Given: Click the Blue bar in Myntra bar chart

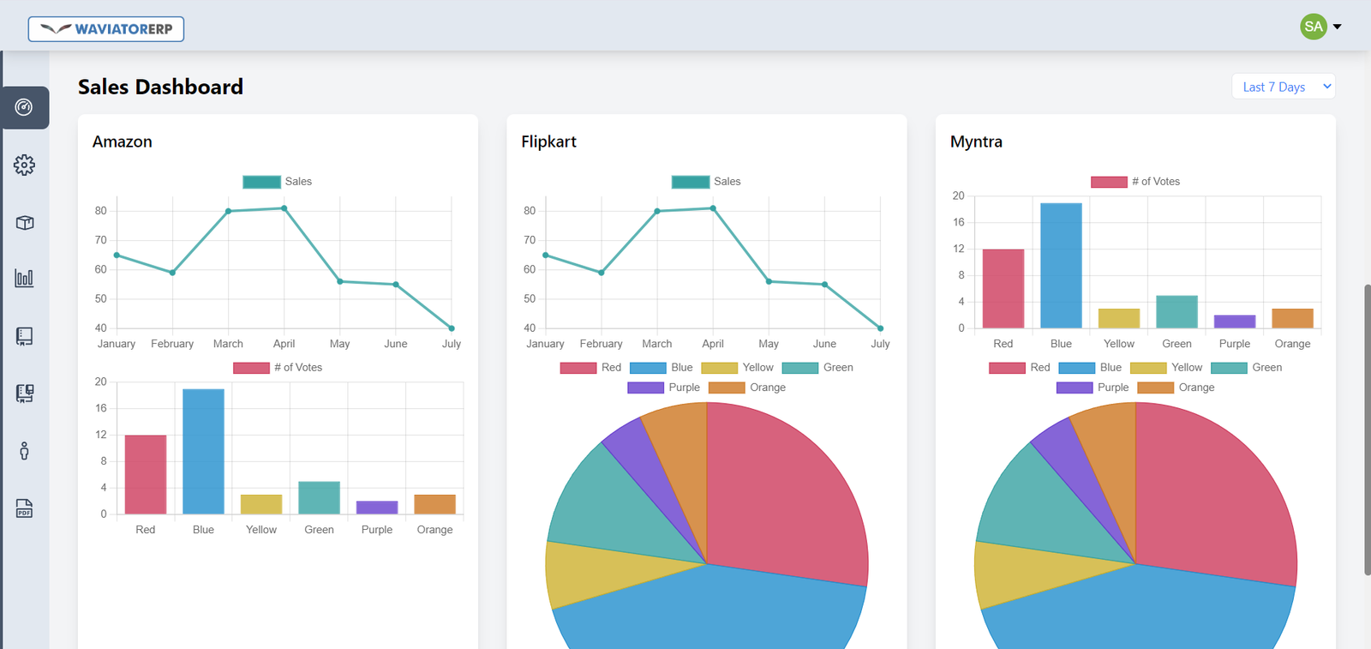Looking at the screenshot, I should (x=1061, y=266).
